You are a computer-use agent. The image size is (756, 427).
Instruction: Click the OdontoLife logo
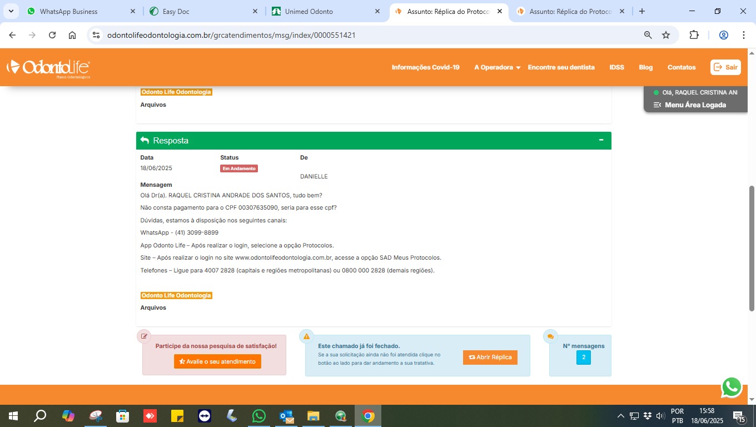pos(48,68)
